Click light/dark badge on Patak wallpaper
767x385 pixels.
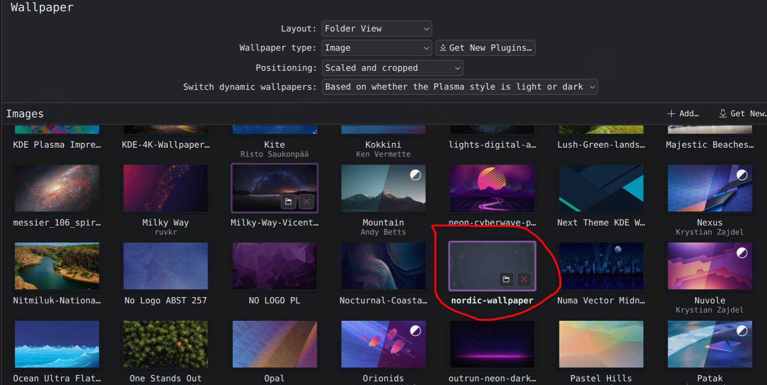point(742,331)
